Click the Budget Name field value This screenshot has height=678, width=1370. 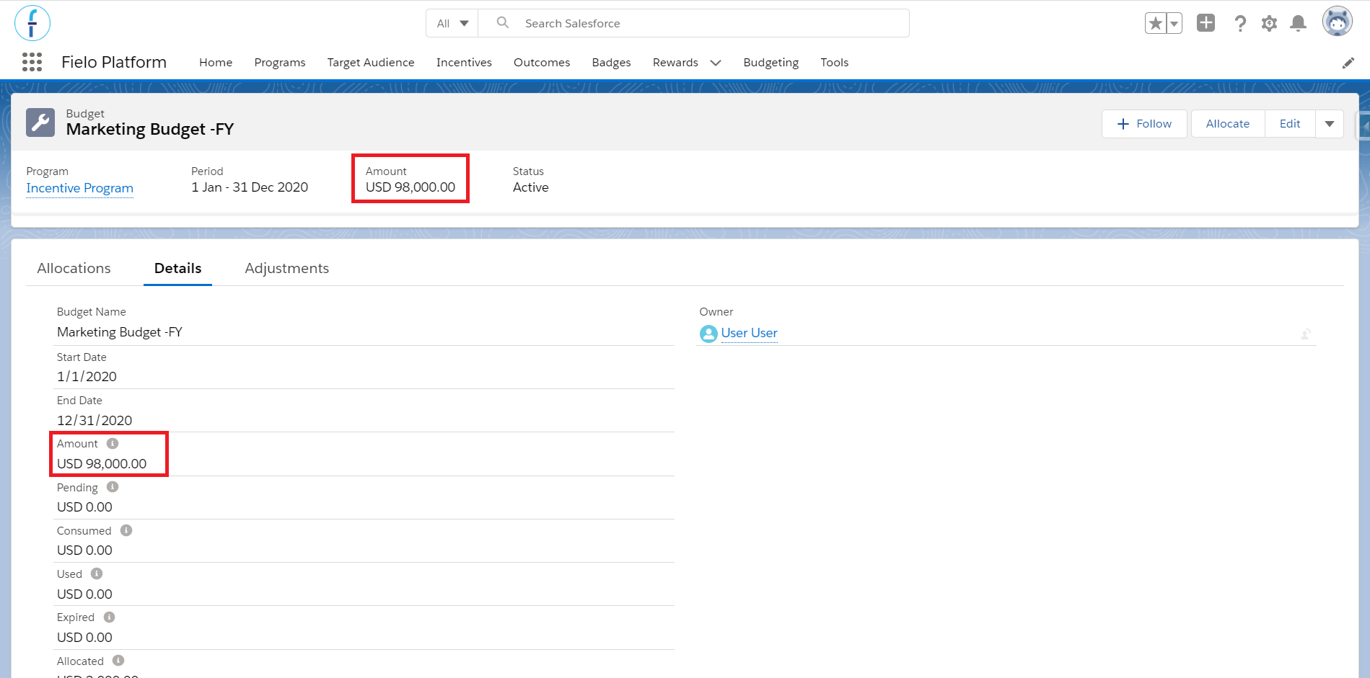click(120, 332)
